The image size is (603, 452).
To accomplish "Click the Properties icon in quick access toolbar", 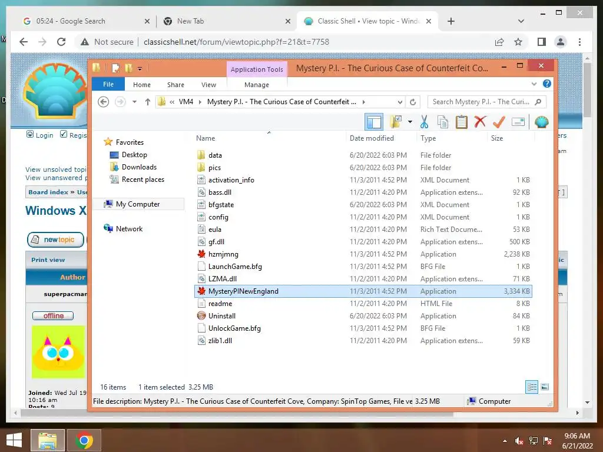I will click(x=115, y=68).
